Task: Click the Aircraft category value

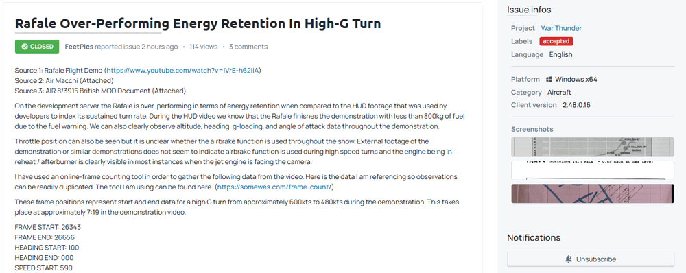Action: click(559, 93)
